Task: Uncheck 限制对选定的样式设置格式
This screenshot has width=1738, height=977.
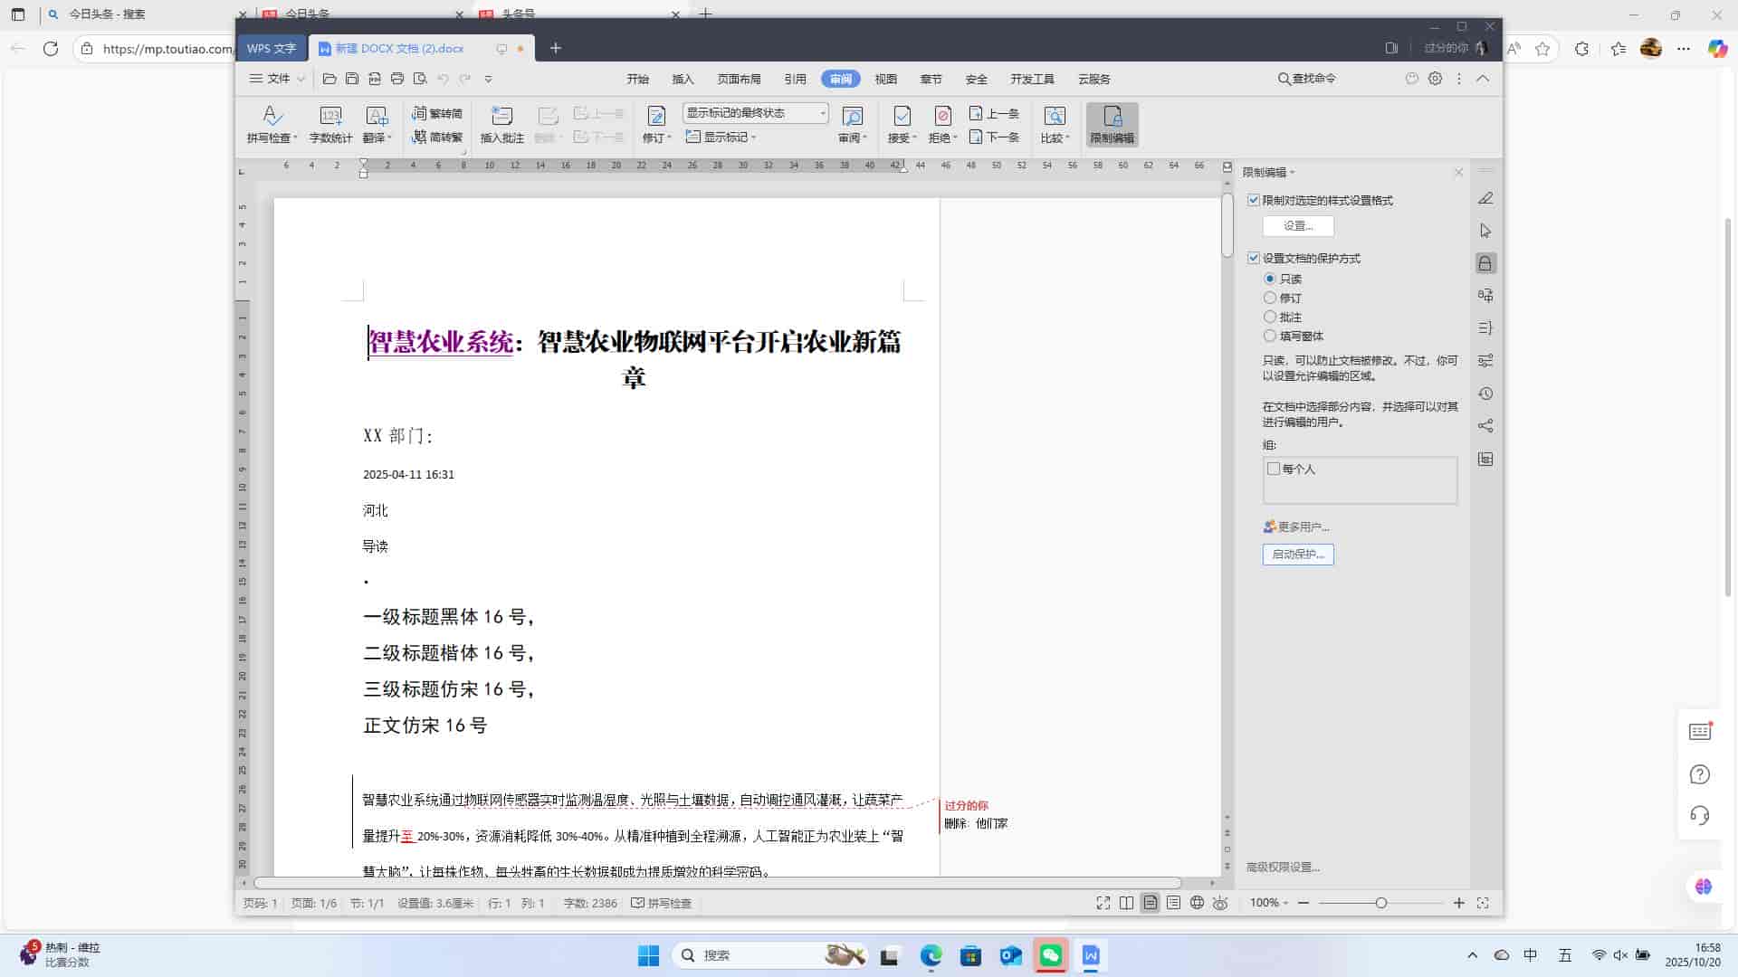Action: (x=1254, y=200)
